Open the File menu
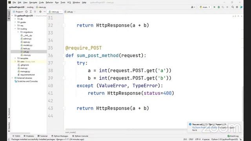 tap(14, 2)
